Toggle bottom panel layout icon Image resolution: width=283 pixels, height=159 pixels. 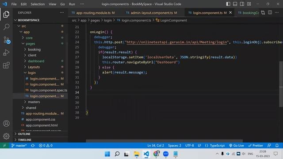coord(235,4)
